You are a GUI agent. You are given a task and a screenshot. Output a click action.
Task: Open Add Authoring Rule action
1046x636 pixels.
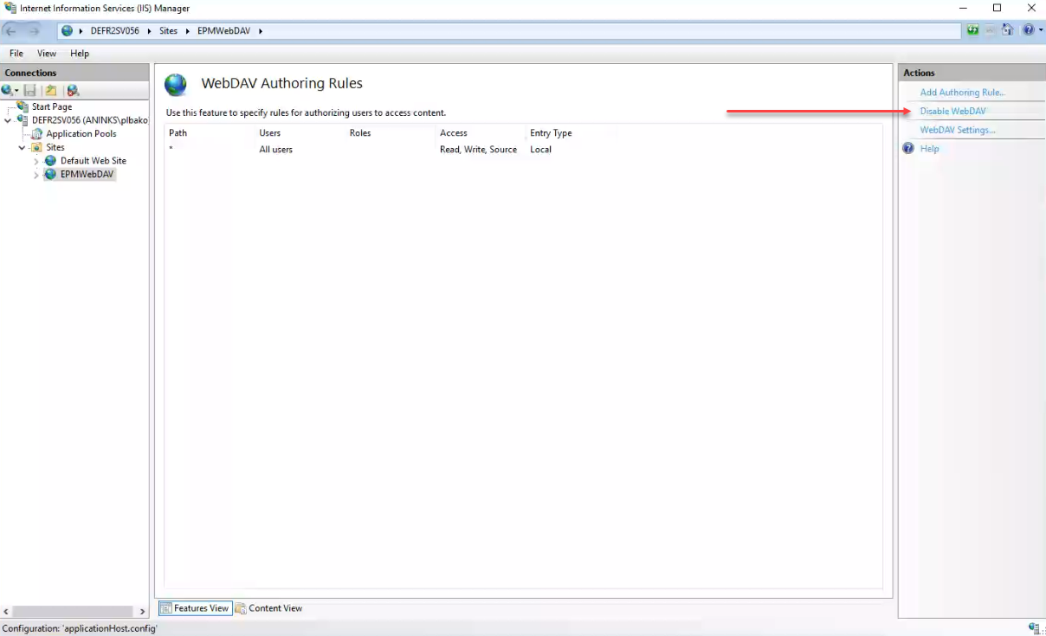coord(962,93)
